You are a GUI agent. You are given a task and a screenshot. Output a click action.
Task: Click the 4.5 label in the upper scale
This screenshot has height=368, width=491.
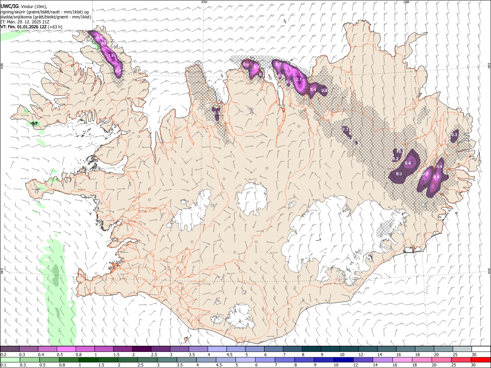tap(229, 355)
